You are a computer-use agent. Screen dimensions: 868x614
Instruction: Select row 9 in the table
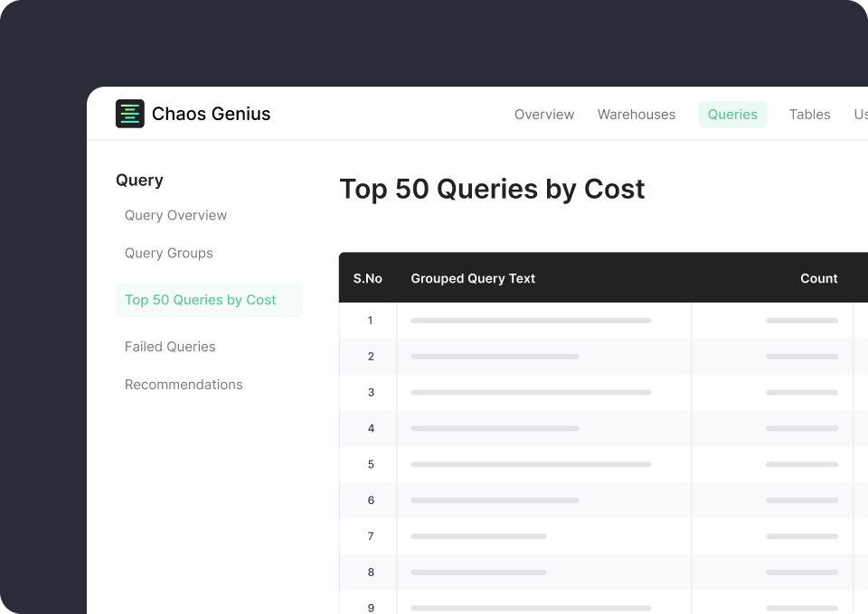coord(542,607)
